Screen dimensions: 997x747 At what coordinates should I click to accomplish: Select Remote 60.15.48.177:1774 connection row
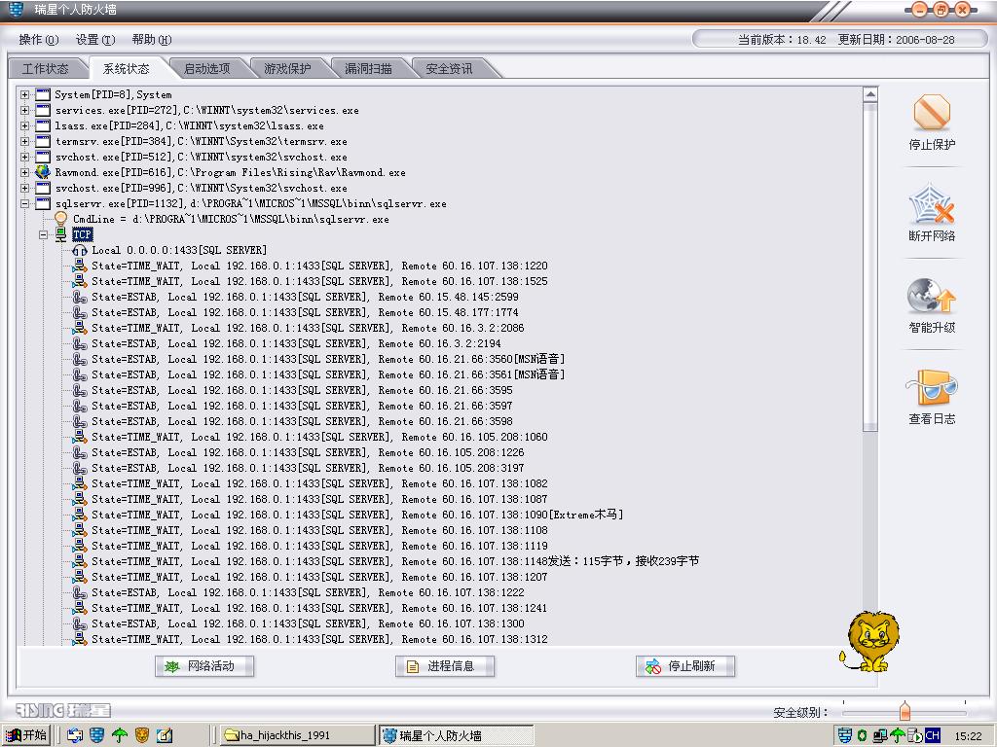point(305,312)
